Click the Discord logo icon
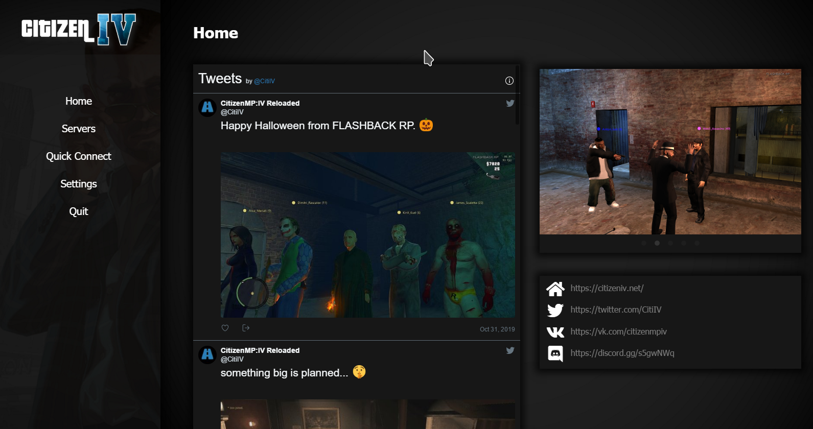Viewport: 813px width, 429px height. [555, 353]
